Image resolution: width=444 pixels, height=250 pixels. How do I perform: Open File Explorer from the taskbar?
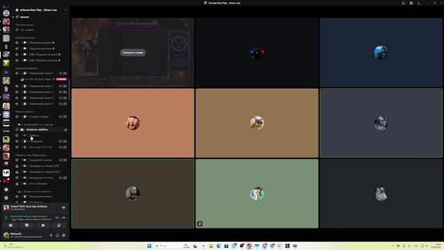click(x=211, y=246)
